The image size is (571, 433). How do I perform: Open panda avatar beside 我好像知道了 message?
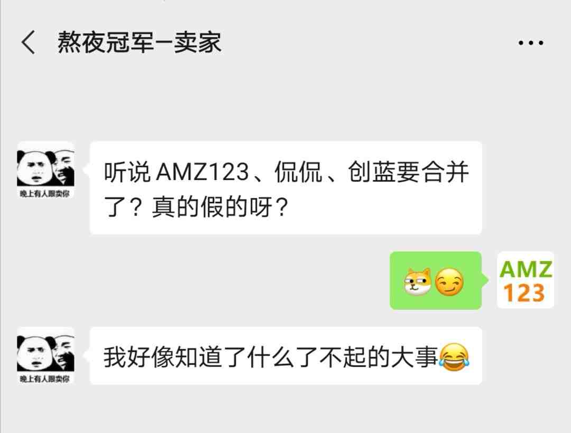[45, 355]
